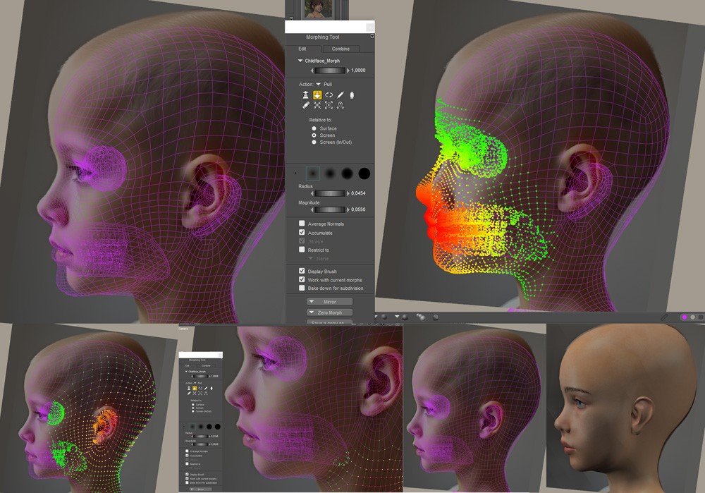
Task: Select the circular-arrows Smooth icon in large panel
Action: [x=329, y=94]
